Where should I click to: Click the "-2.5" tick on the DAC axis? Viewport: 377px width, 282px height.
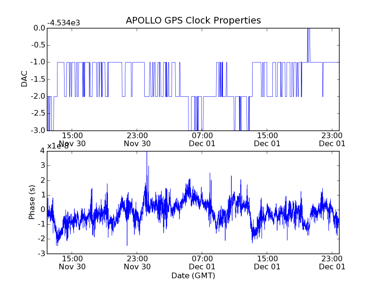pyautogui.click(x=38, y=113)
